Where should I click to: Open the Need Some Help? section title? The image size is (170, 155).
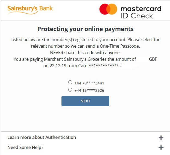coord(25,147)
